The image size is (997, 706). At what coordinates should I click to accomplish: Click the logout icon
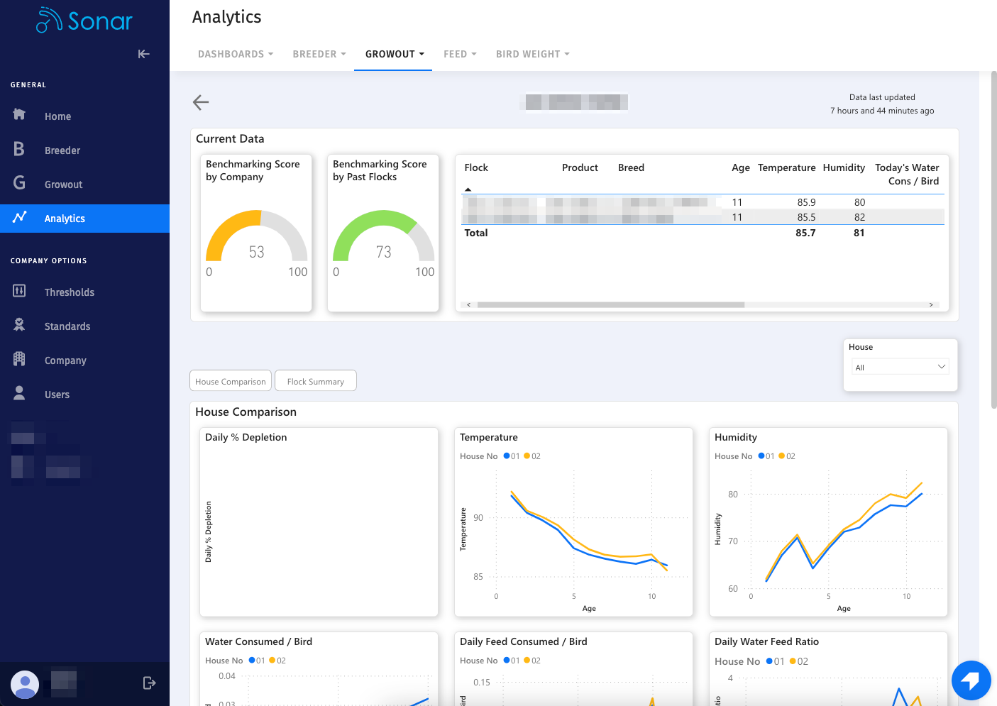pyautogui.click(x=149, y=683)
